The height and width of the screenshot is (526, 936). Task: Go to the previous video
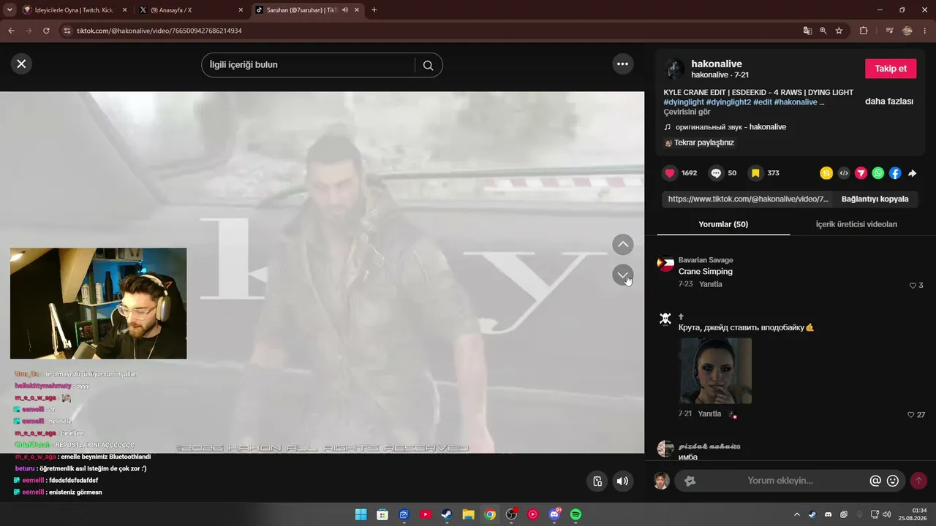click(x=622, y=245)
